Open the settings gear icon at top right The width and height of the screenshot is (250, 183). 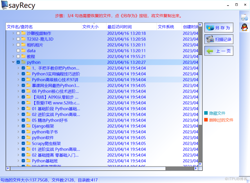pos(244,17)
